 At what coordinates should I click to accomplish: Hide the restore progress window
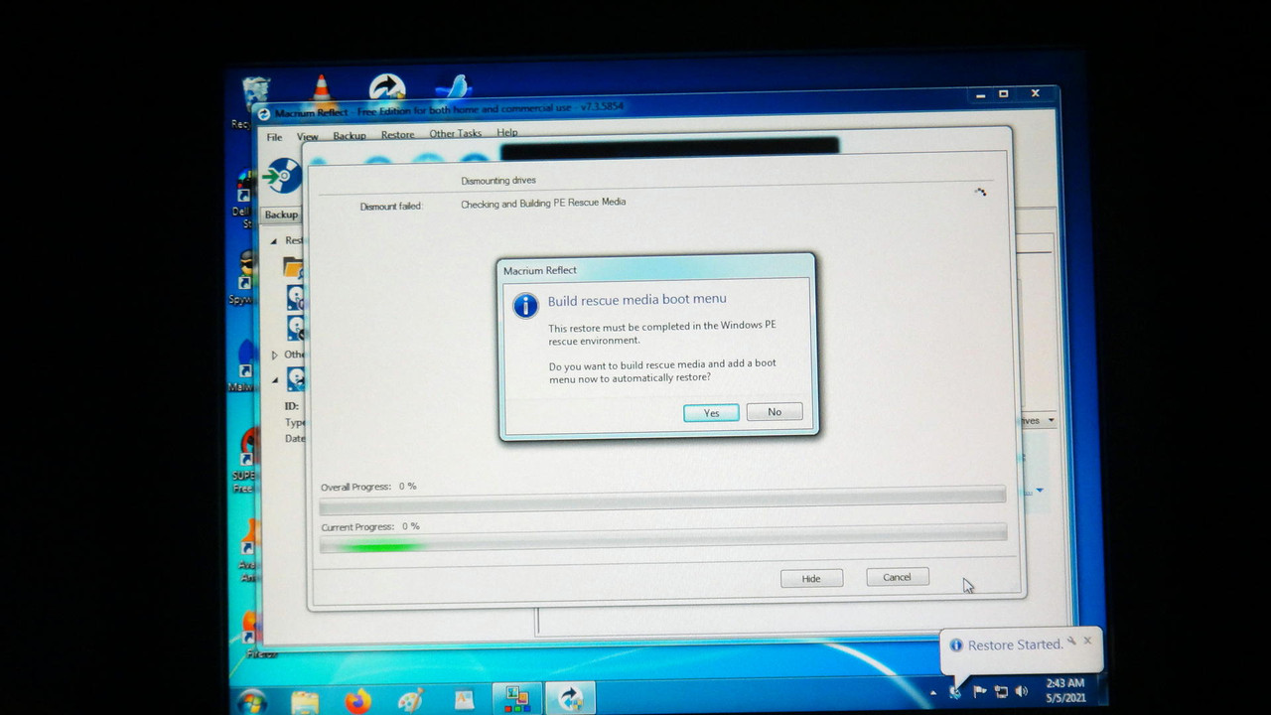[811, 578]
